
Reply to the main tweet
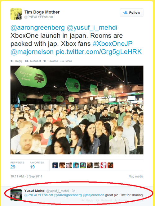(16, 61)
